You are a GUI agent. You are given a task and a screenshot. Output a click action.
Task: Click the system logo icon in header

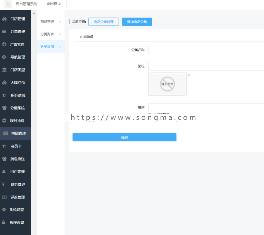[x=8, y=4]
